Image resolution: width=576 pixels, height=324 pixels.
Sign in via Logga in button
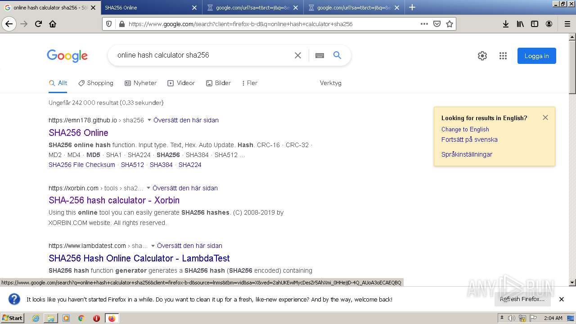(x=536, y=56)
